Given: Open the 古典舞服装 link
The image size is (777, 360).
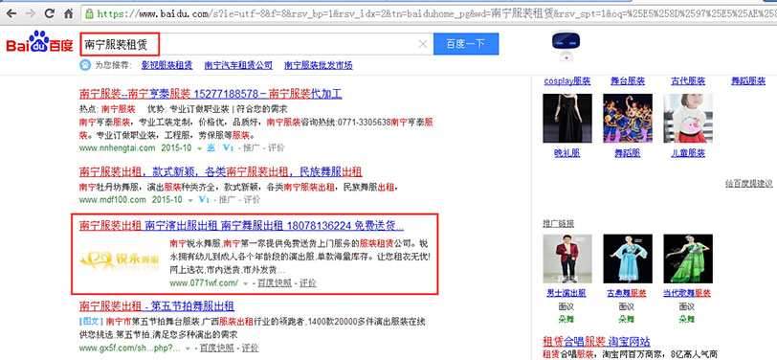Looking at the screenshot, I should pyautogui.click(x=627, y=293).
